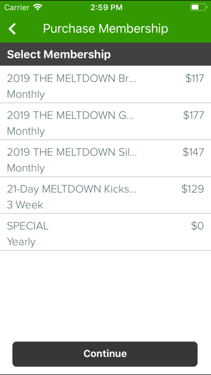Click the Continue button

pyautogui.click(x=105, y=354)
